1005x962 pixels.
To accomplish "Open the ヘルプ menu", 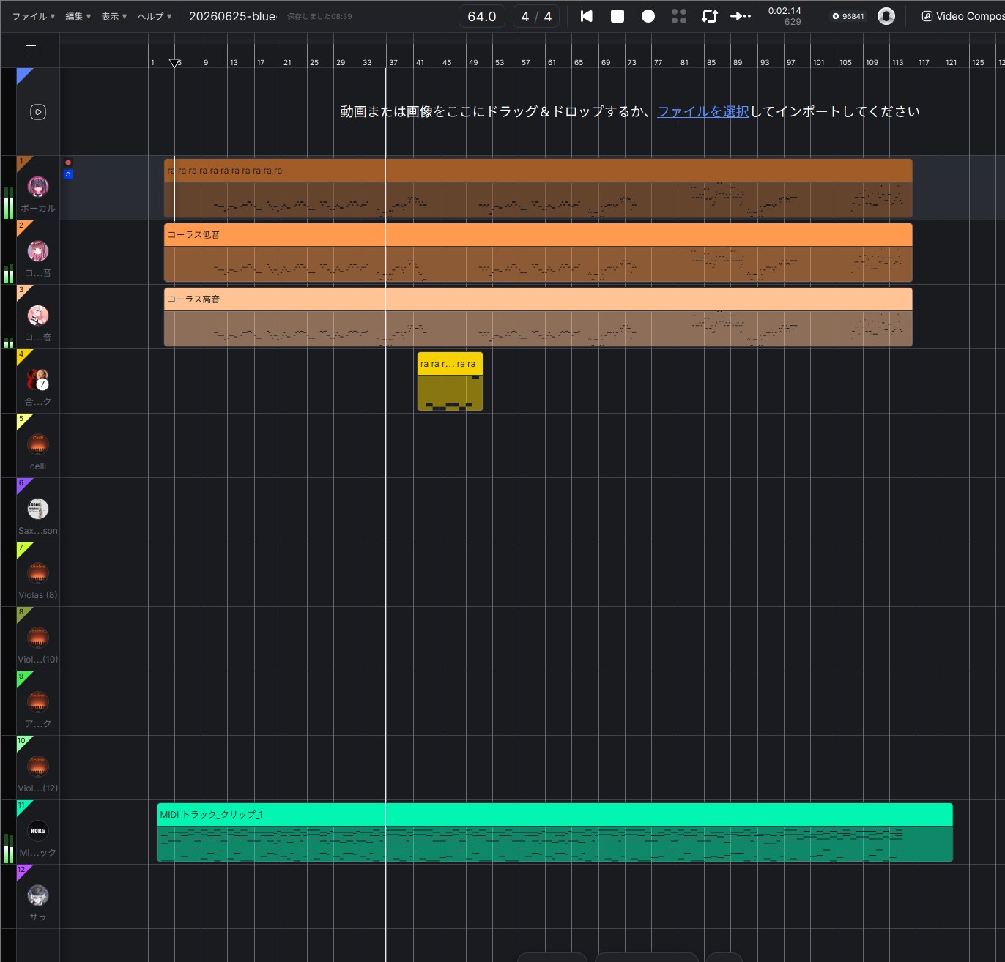I will pyautogui.click(x=155, y=16).
